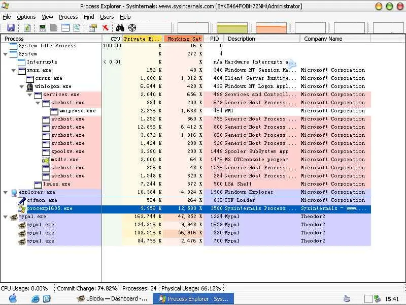Sort by the Company Name column header

335,39
